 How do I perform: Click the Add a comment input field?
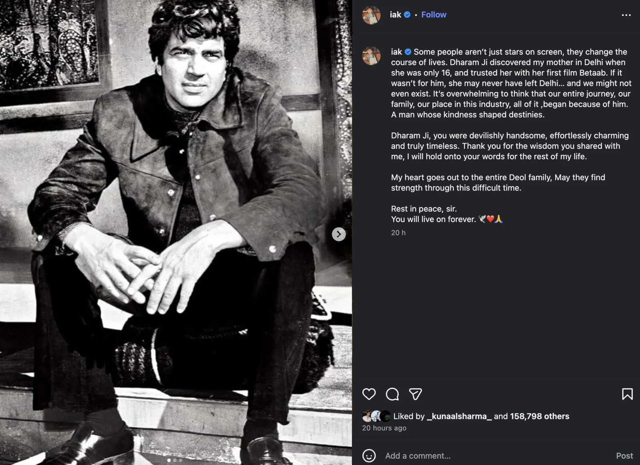click(x=417, y=455)
